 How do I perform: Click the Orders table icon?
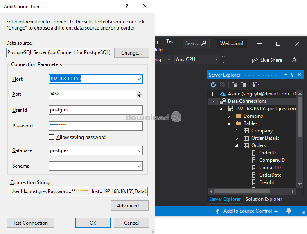(x=246, y=145)
